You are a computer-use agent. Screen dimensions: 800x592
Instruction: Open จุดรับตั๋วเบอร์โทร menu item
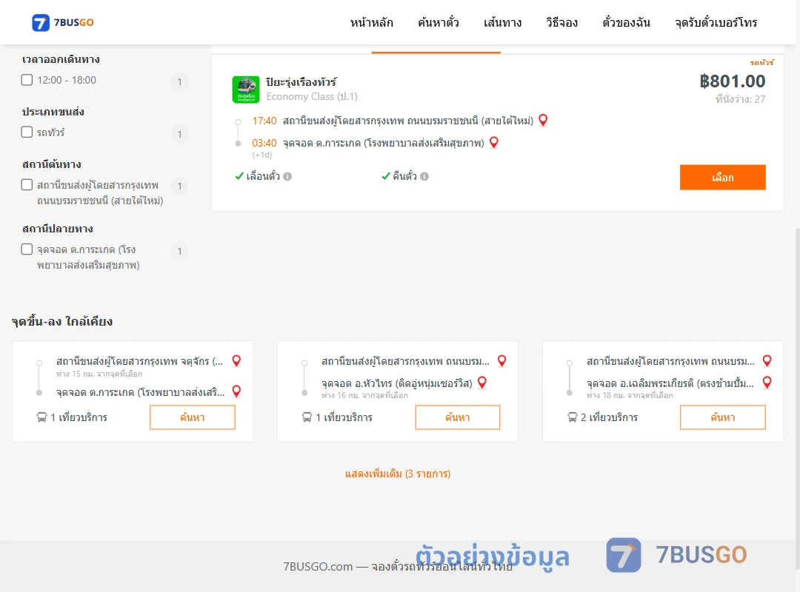pos(716,22)
